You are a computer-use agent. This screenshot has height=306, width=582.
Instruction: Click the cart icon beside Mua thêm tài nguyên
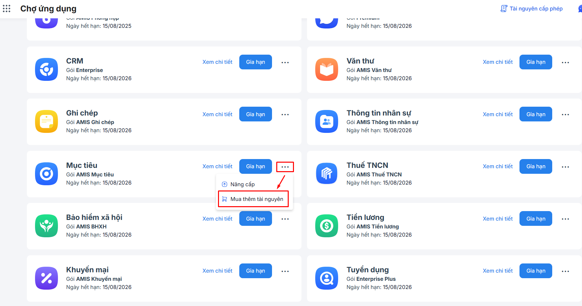[225, 199]
